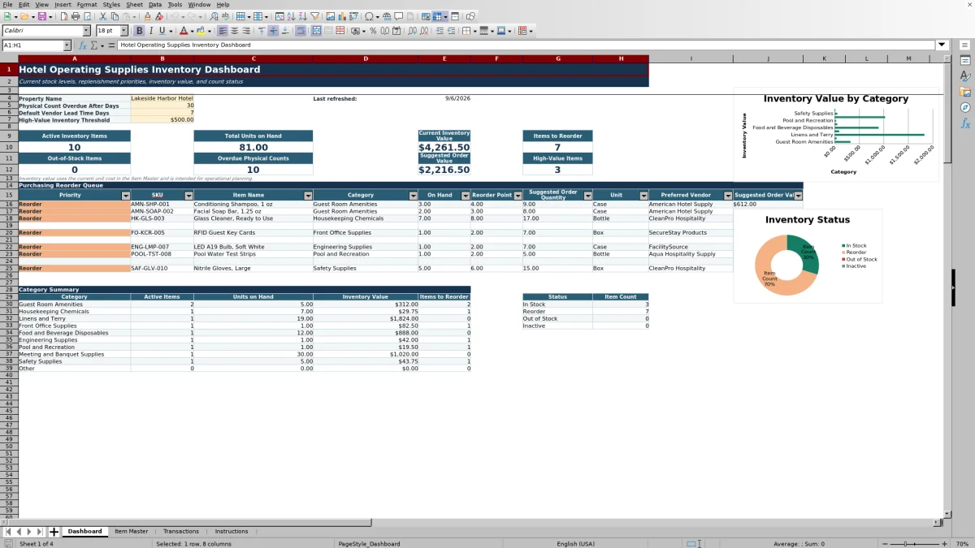Click row header 15
This screenshot has width=975, height=548.
coord(9,195)
